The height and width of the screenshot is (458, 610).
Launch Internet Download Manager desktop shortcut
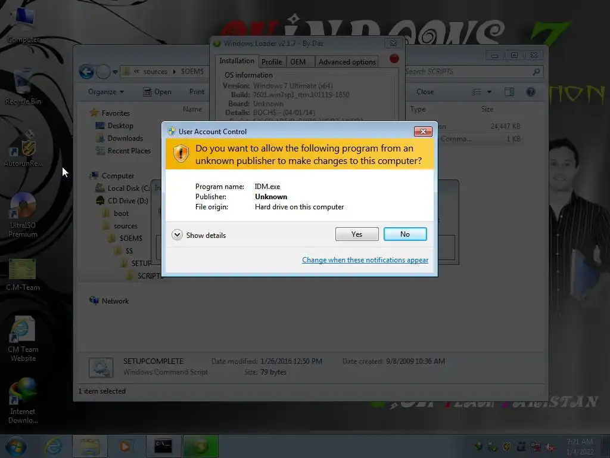(x=23, y=401)
